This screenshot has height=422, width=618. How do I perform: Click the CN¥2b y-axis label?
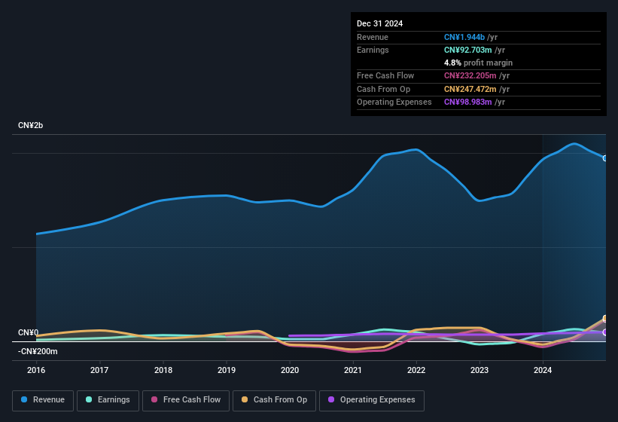(30, 125)
